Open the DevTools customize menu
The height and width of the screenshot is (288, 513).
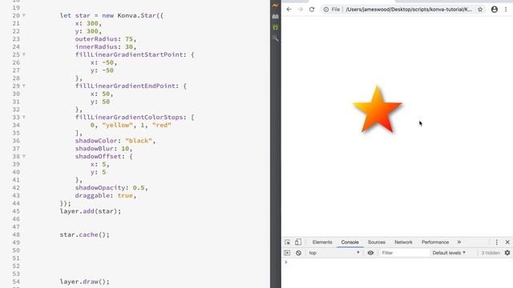(x=497, y=242)
